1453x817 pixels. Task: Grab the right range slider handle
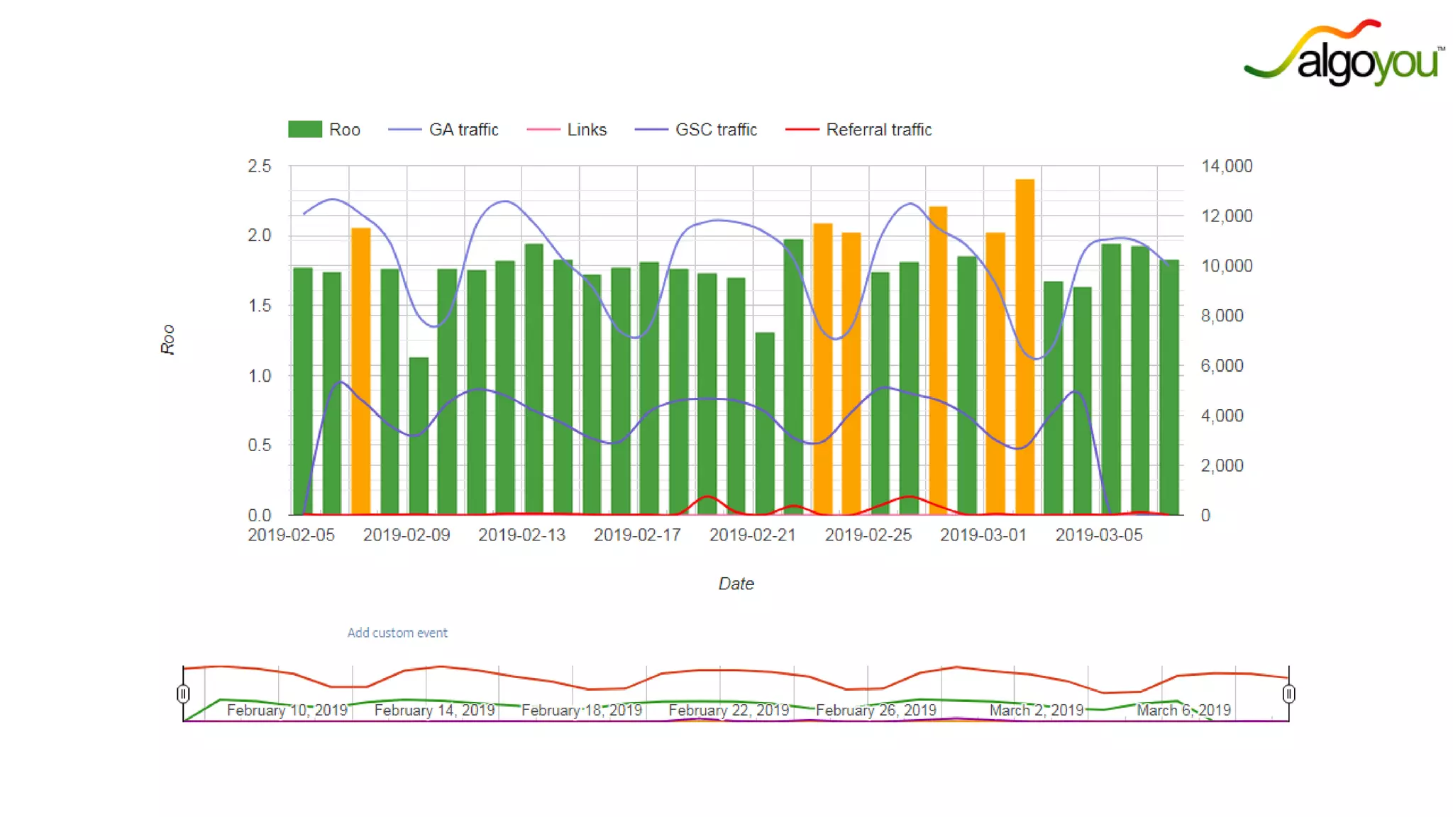[1288, 694]
